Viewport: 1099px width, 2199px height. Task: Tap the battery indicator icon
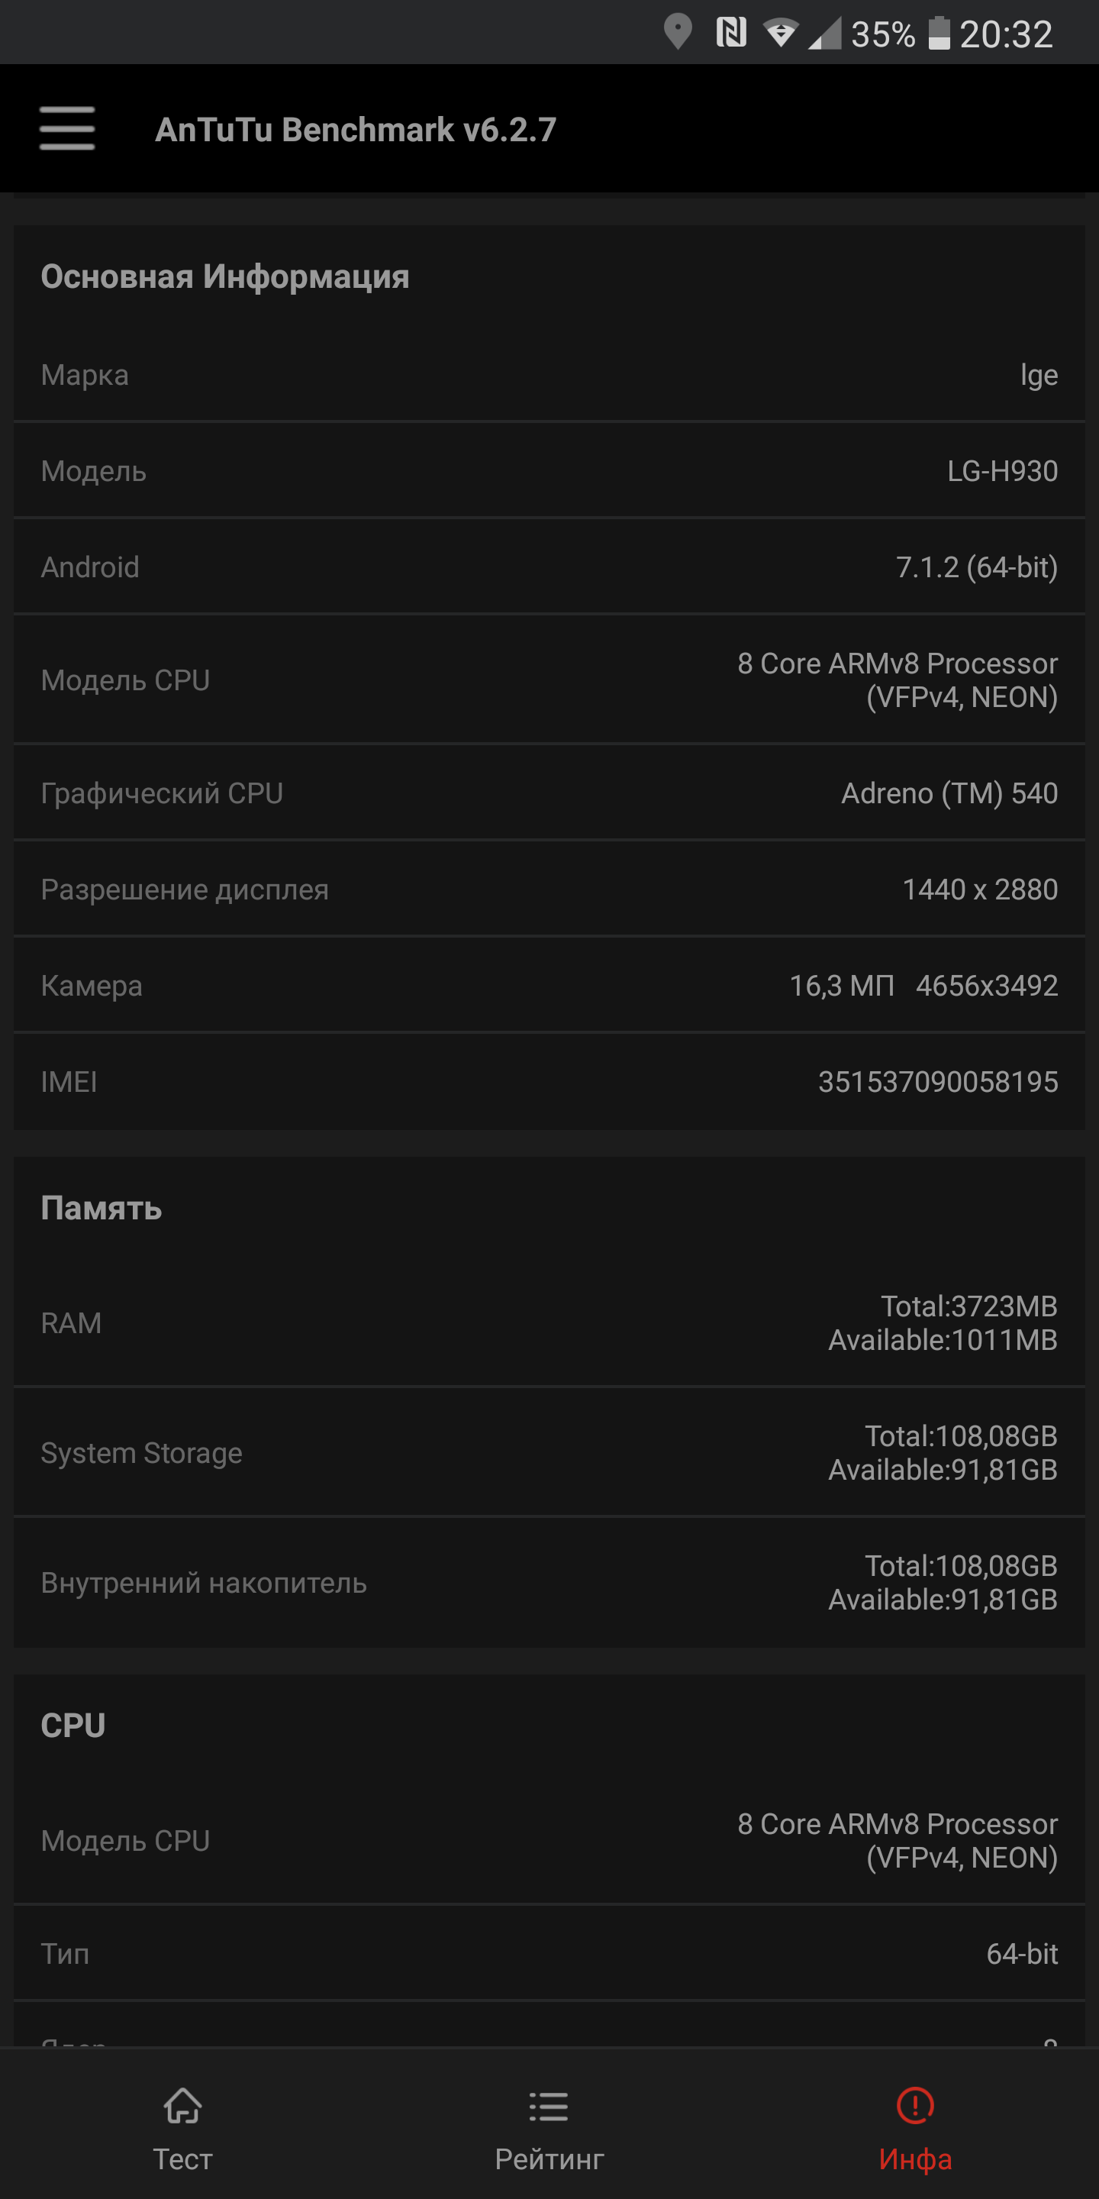click(x=939, y=32)
